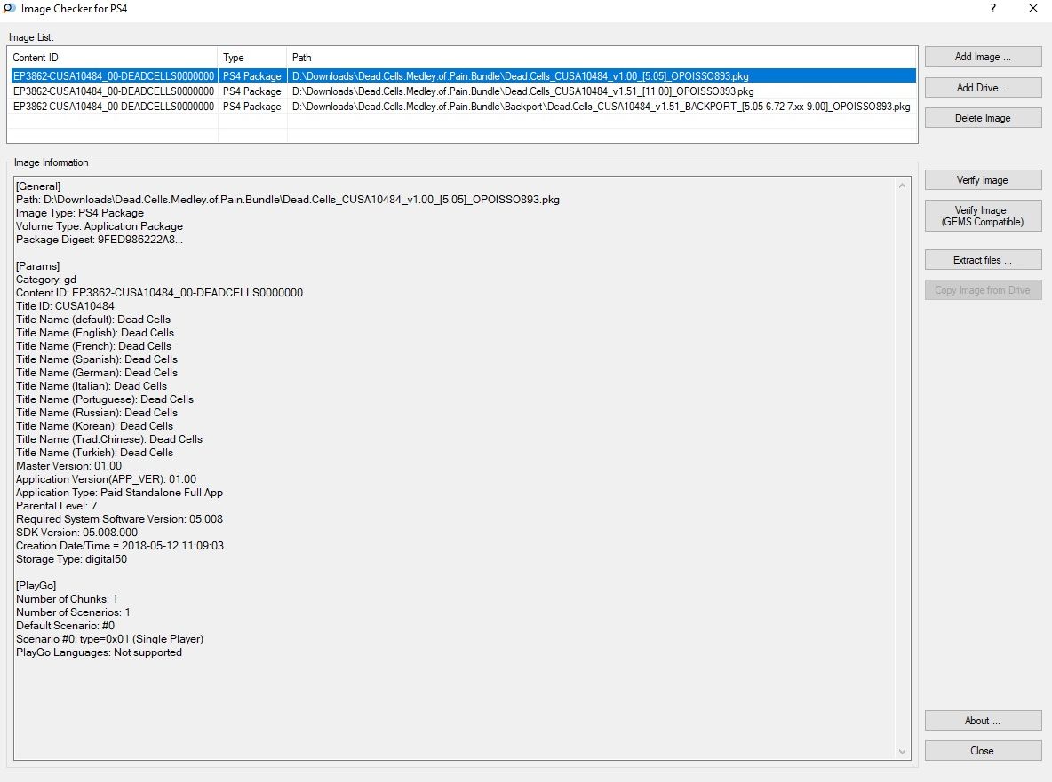Click the SDK Version: 05.008.000 line
This screenshot has width=1052, height=782.
point(76,533)
